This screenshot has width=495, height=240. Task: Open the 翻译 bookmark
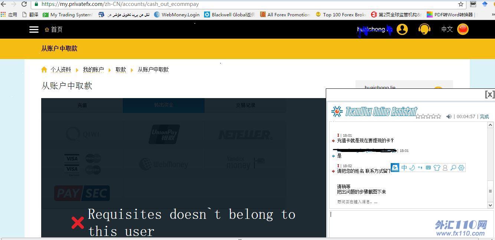pyautogui.click(x=30, y=14)
